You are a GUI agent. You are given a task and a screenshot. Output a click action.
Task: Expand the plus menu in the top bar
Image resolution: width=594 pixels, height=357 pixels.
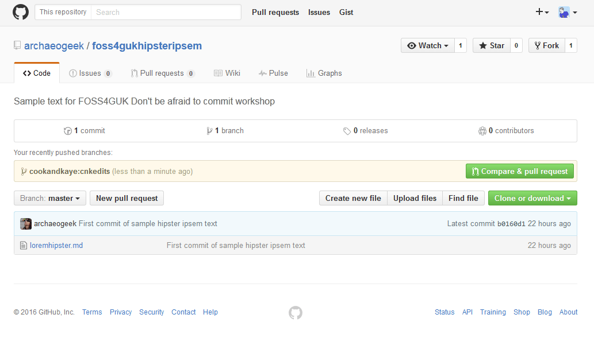click(x=541, y=11)
